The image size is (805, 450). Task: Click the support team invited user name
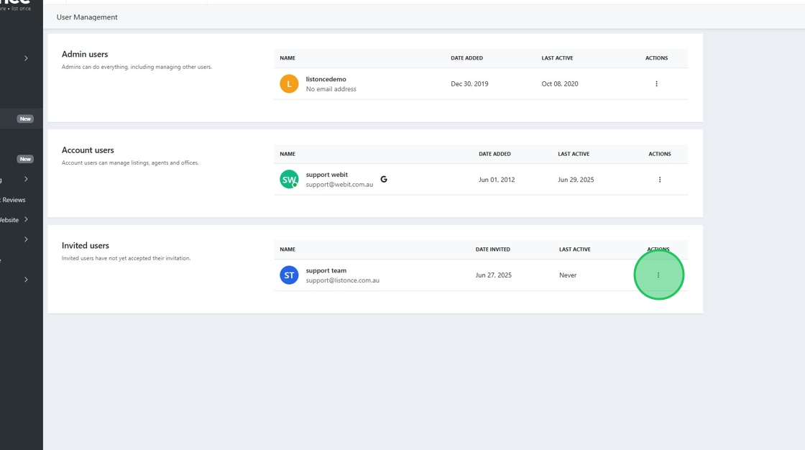pos(326,270)
